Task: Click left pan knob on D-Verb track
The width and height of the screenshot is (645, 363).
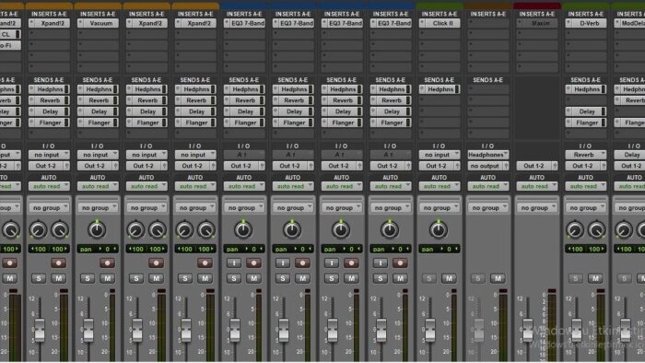Action: [x=575, y=229]
